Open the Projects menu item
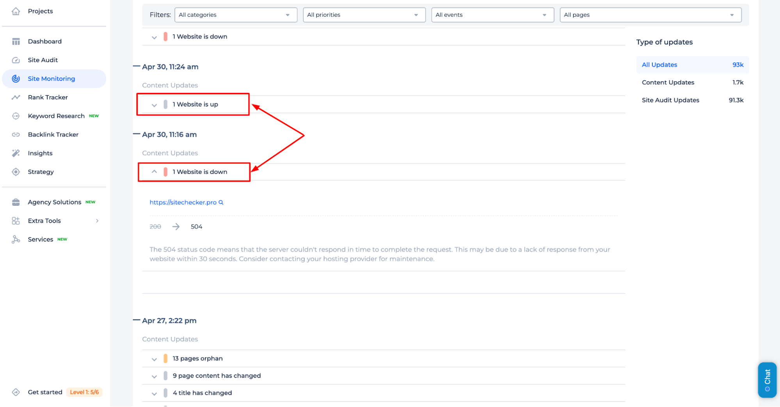780x407 pixels. (x=40, y=11)
